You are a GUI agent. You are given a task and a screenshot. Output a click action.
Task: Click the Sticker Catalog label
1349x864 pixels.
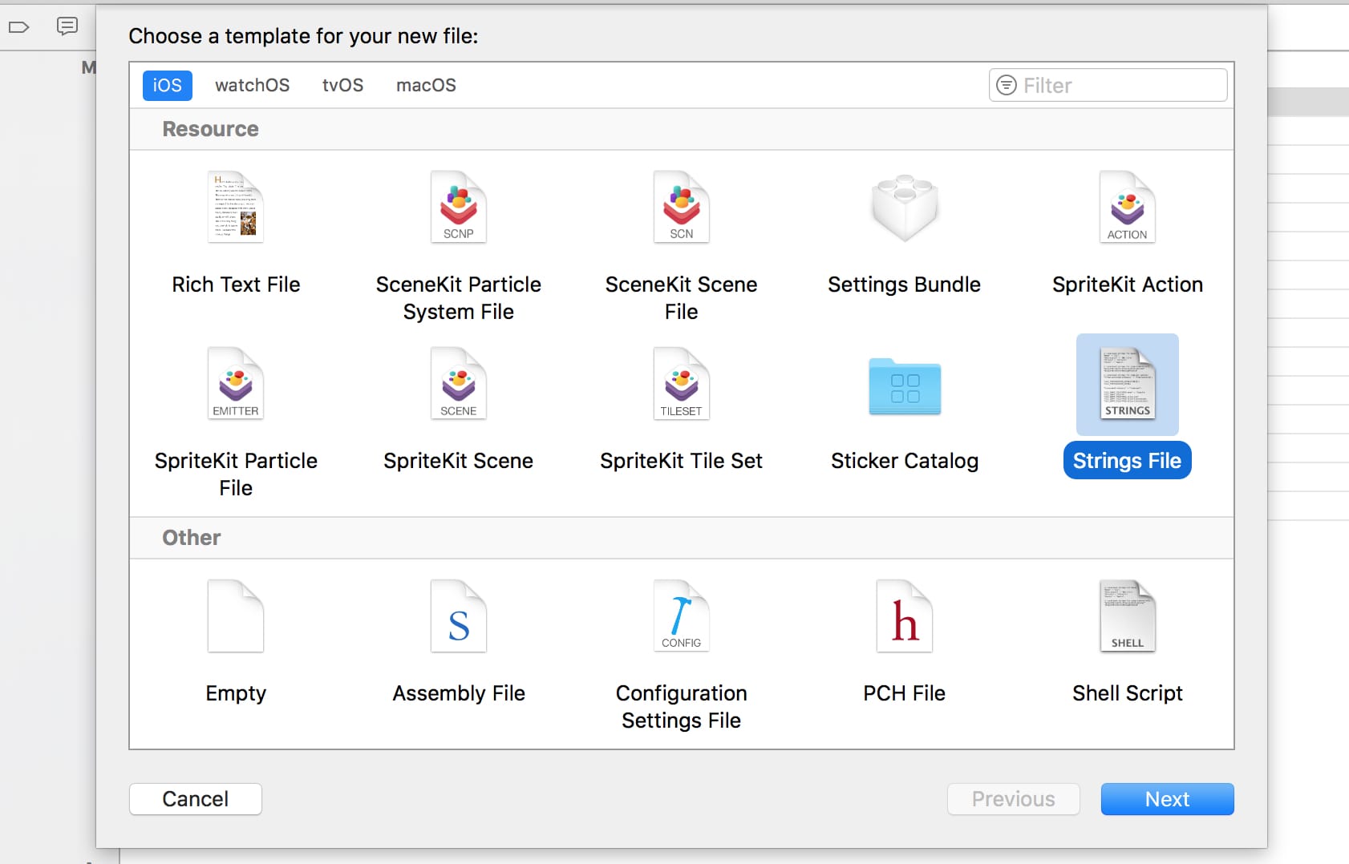[905, 461]
